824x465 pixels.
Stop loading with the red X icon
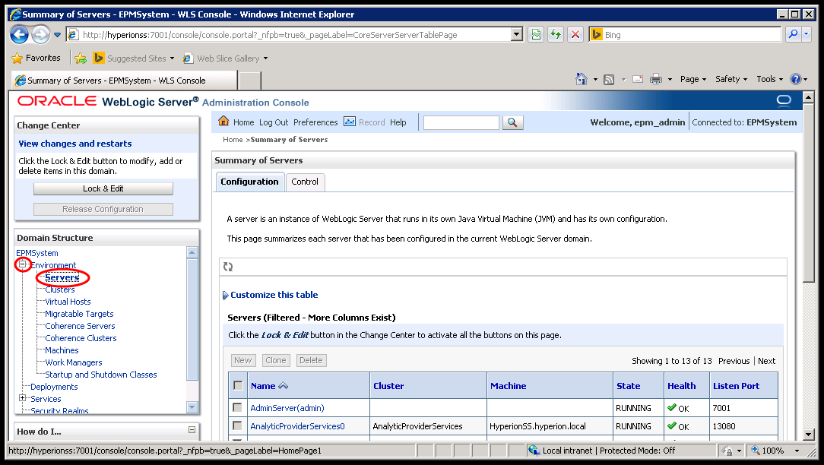(575, 35)
